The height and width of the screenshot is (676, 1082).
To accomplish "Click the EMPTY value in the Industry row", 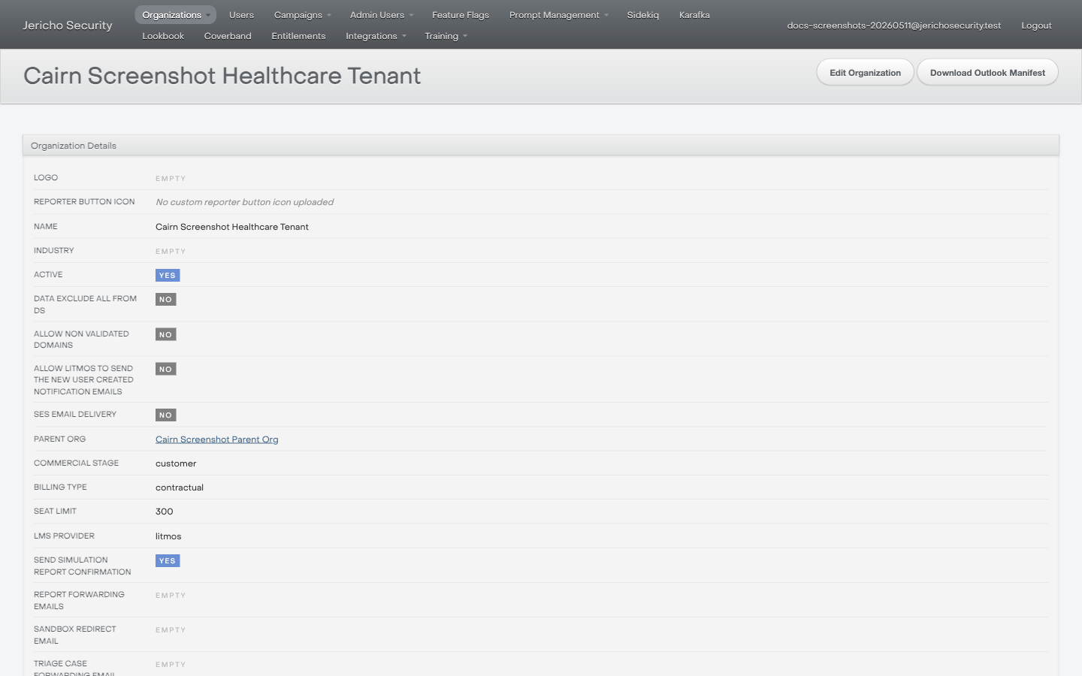I will tap(171, 252).
